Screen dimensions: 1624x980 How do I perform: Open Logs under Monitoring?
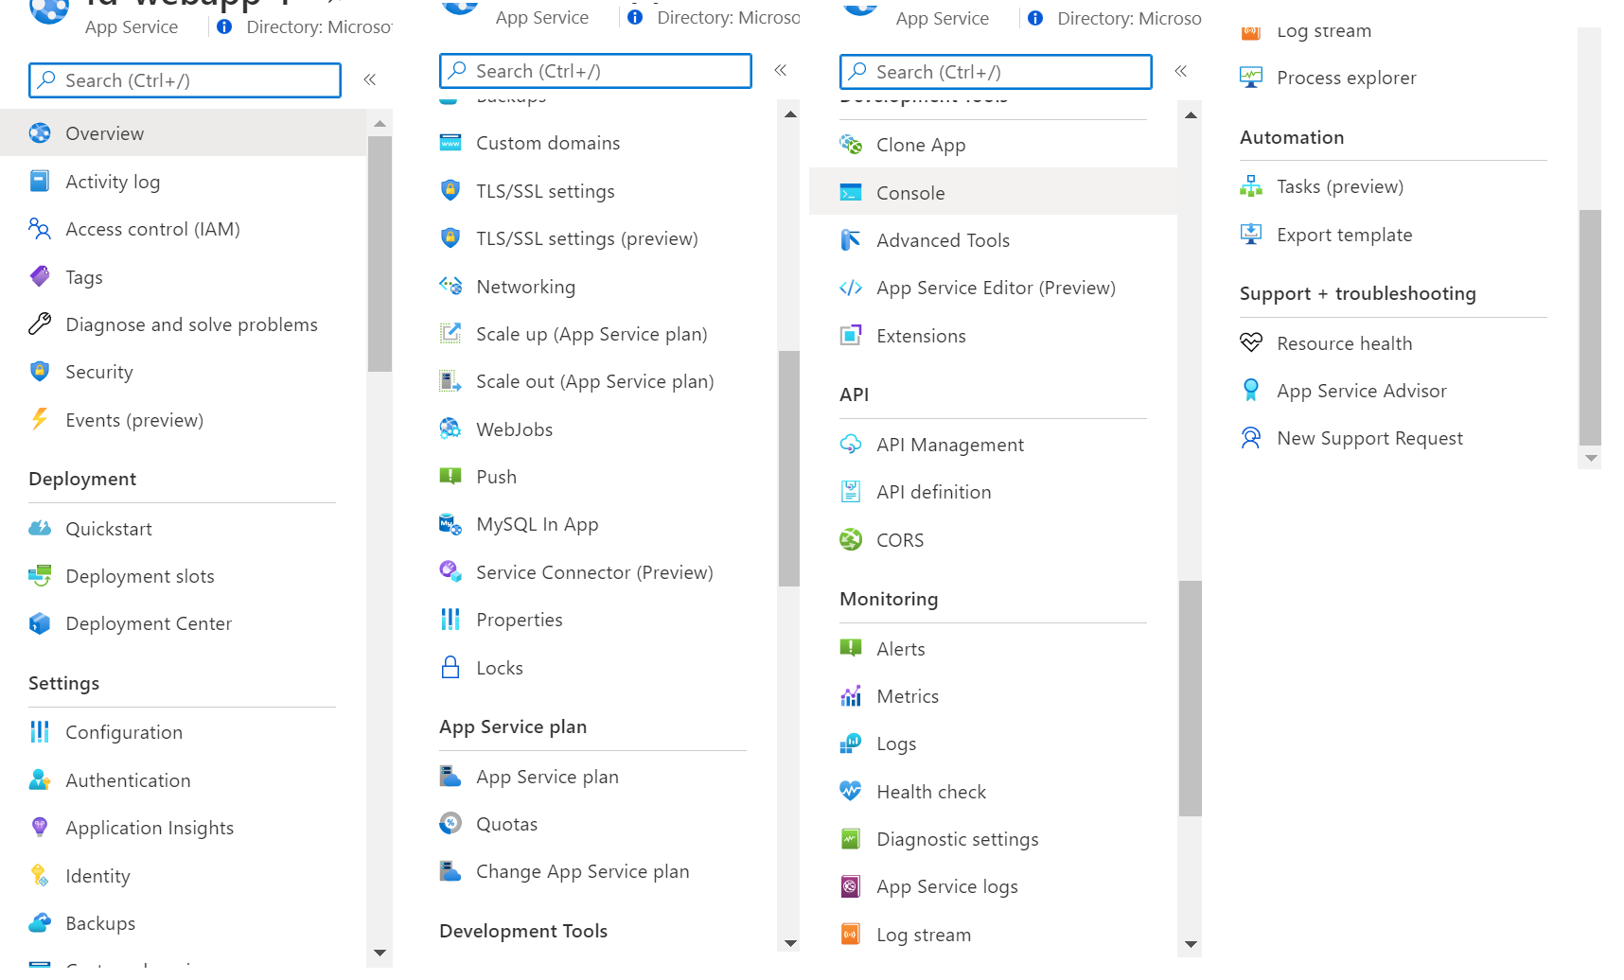(896, 744)
